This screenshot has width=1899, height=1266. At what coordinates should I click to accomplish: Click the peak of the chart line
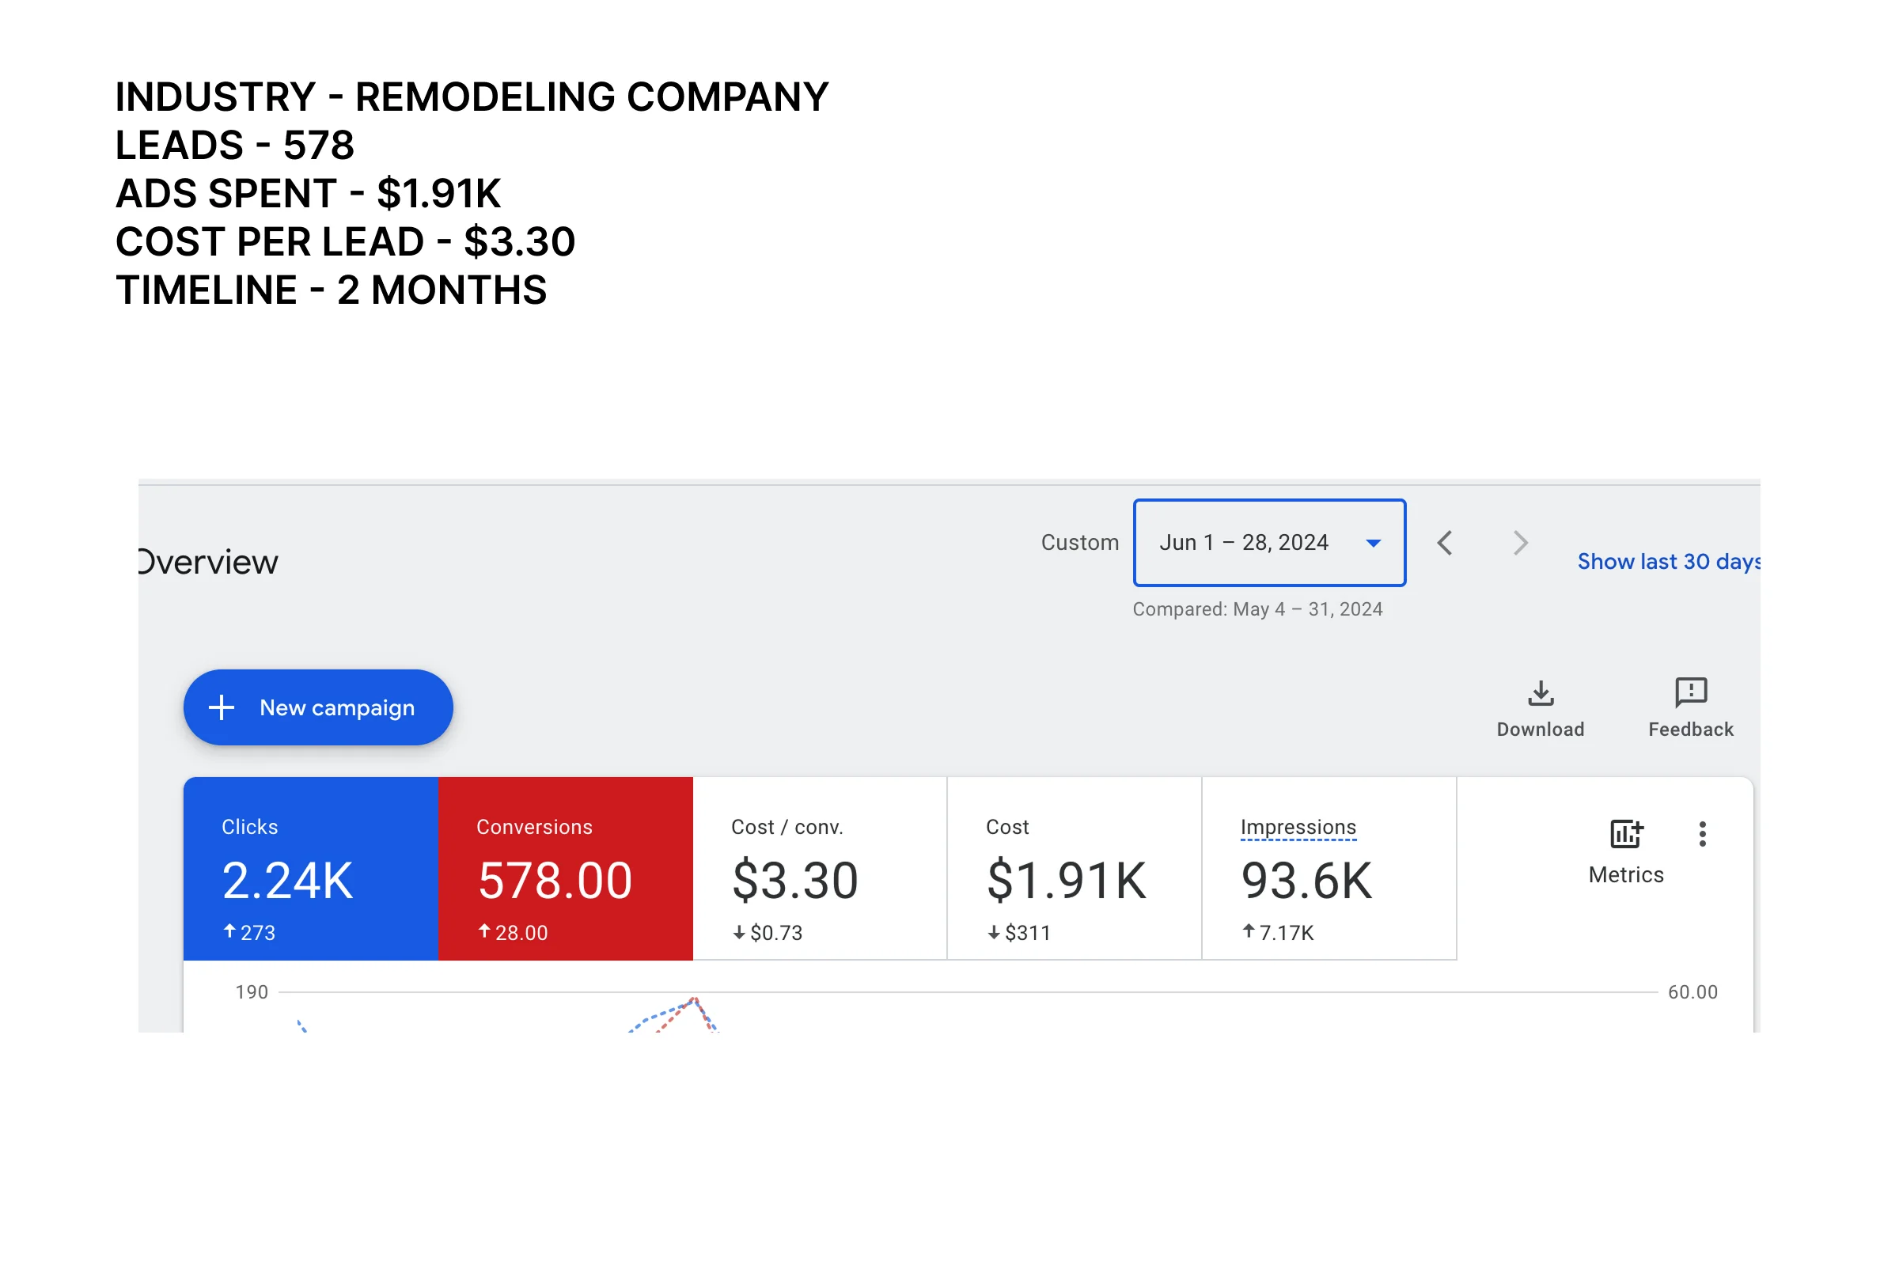695,1000
